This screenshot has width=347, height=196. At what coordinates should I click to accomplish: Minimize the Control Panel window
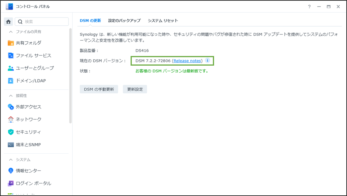click(x=319, y=7)
